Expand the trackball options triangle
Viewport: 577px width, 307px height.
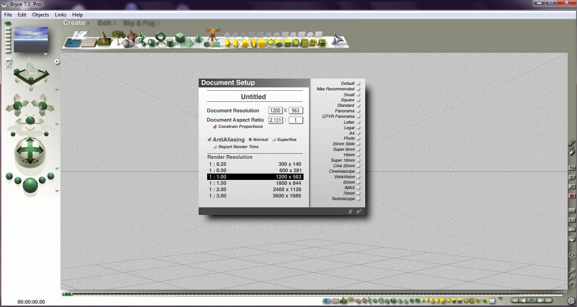57,169
